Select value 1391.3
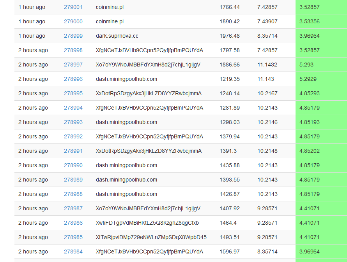 click(x=228, y=151)
